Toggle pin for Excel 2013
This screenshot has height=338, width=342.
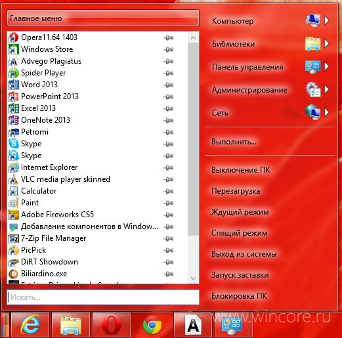pos(168,109)
